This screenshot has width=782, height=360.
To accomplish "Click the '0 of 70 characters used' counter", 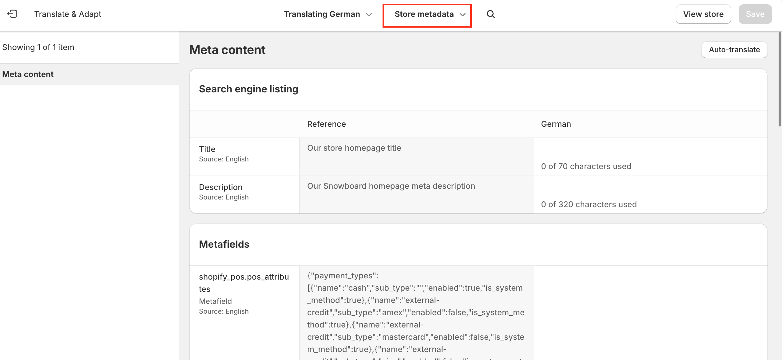I will pyautogui.click(x=586, y=166).
